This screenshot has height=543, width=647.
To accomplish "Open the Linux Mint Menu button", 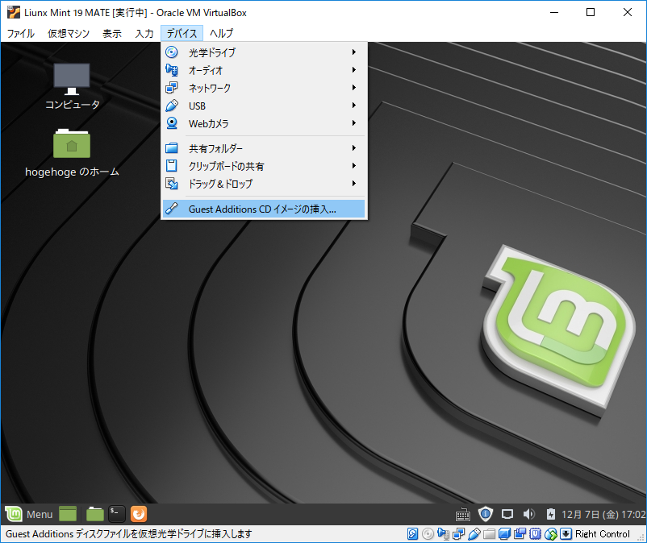I will [x=29, y=514].
